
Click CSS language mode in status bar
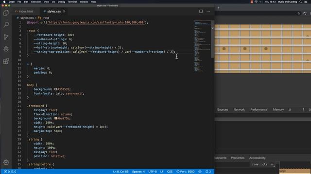pyautogui.click(x=170, y=172)
